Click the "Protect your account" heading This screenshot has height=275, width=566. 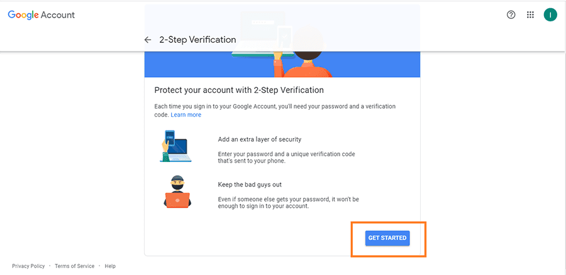tap(239, 90)
